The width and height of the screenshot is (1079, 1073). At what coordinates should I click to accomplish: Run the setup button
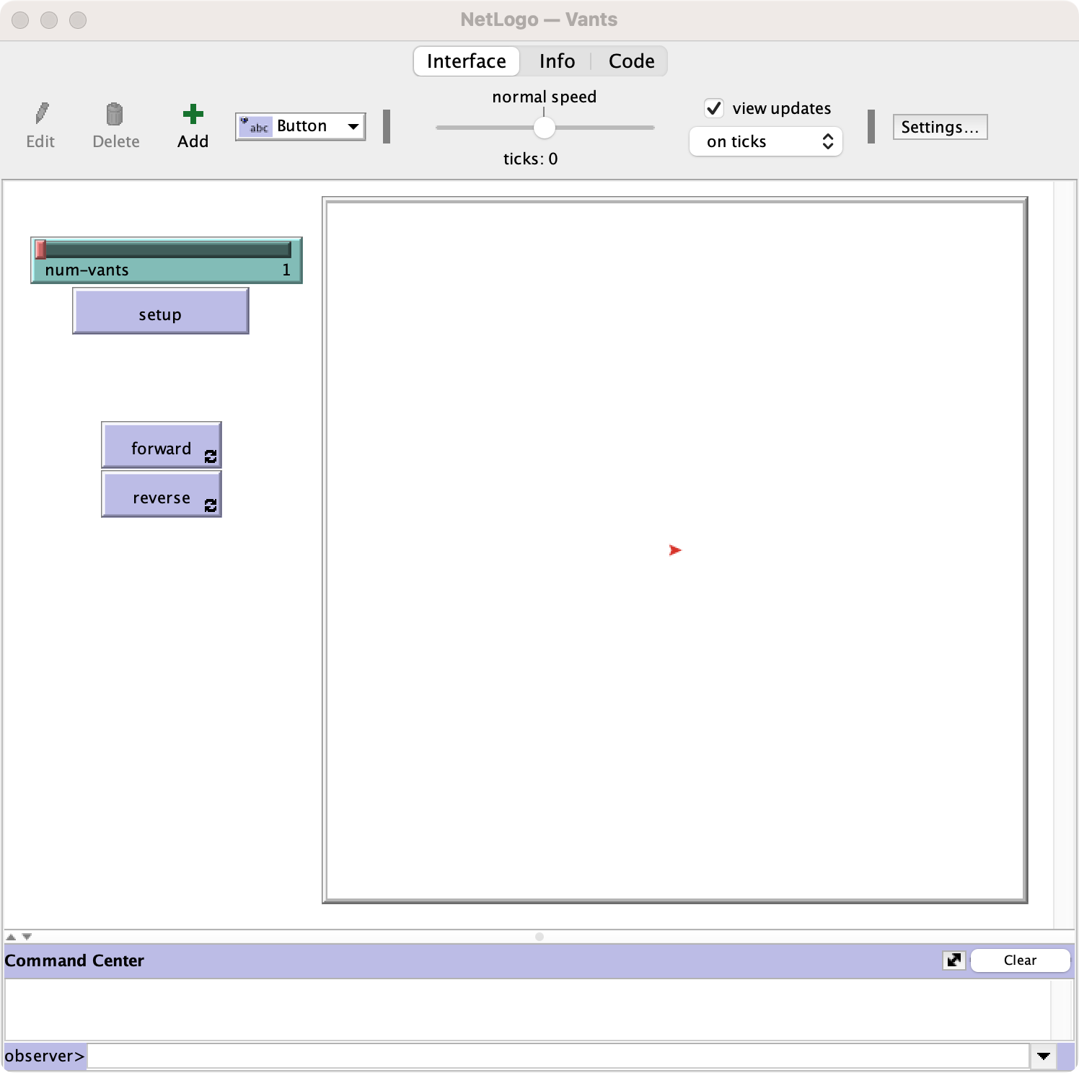click(x=160, y=312)
